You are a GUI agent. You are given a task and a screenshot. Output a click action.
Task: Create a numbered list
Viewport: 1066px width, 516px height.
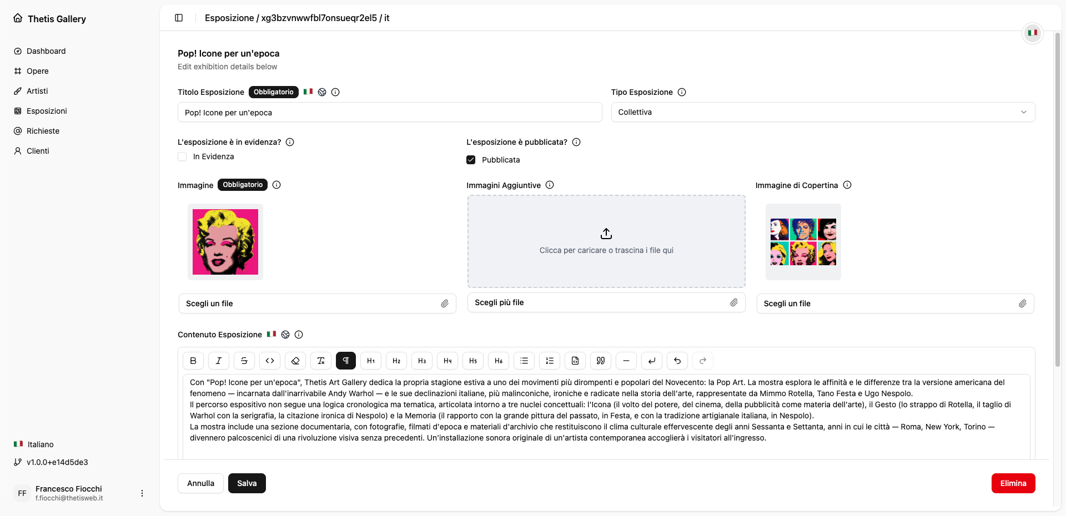coord(550,361)
